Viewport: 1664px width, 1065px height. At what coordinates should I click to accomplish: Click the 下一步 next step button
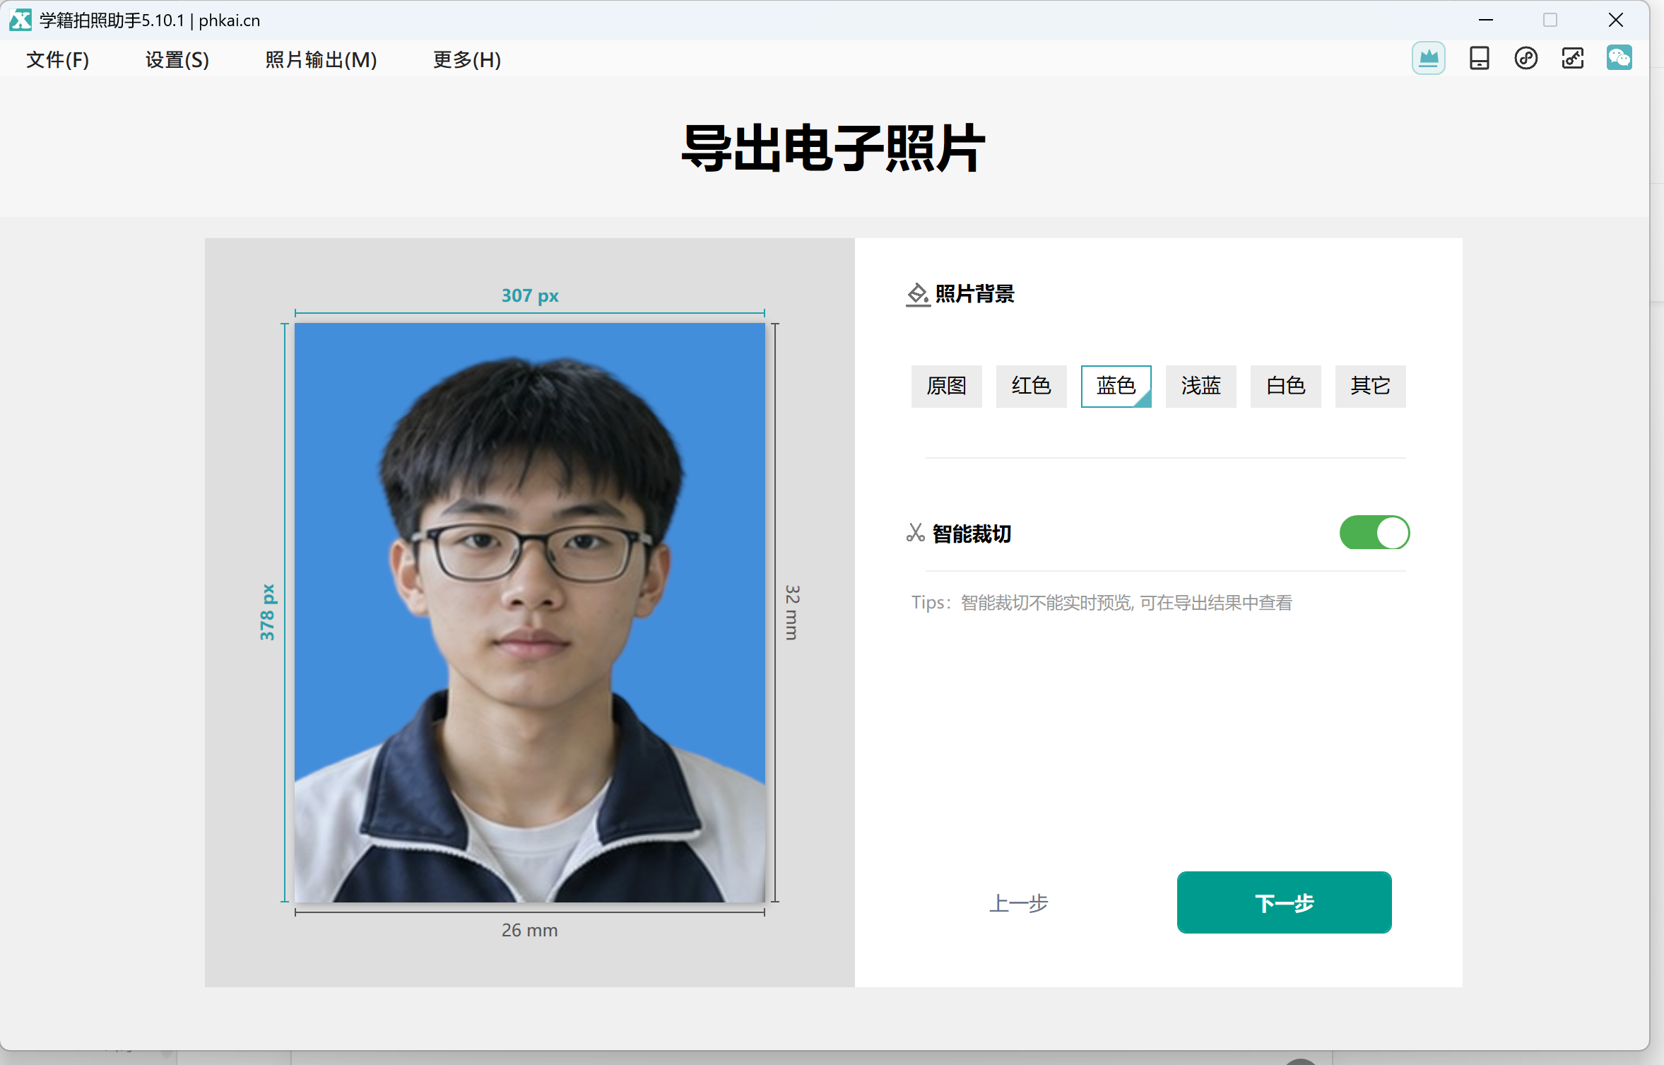[x=1284, y=902]
